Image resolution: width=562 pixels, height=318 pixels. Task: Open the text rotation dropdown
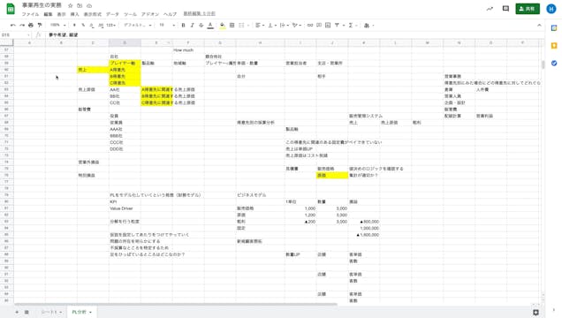(x=297, y=25)
